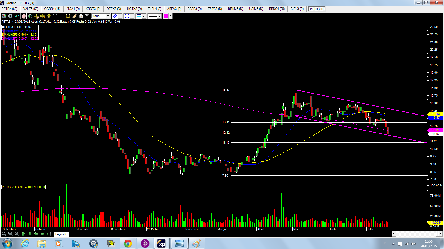Toggle the crosshair cursor tool
Viewport: 444px width, 249px height.
point(36,16)
